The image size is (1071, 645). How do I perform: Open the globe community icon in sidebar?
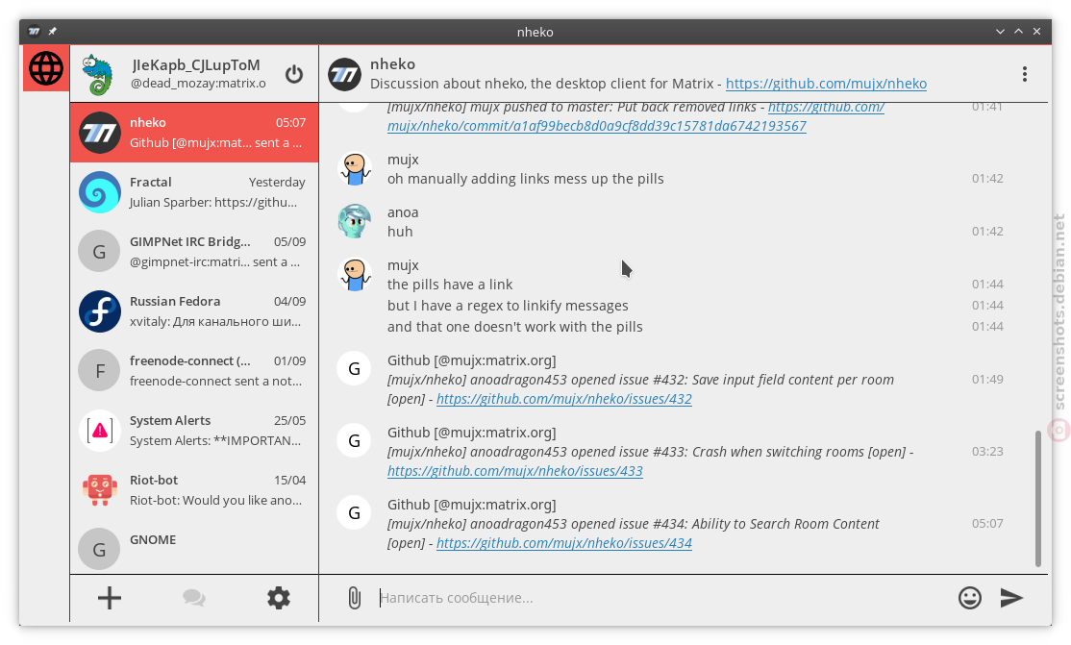pos(46,68)
